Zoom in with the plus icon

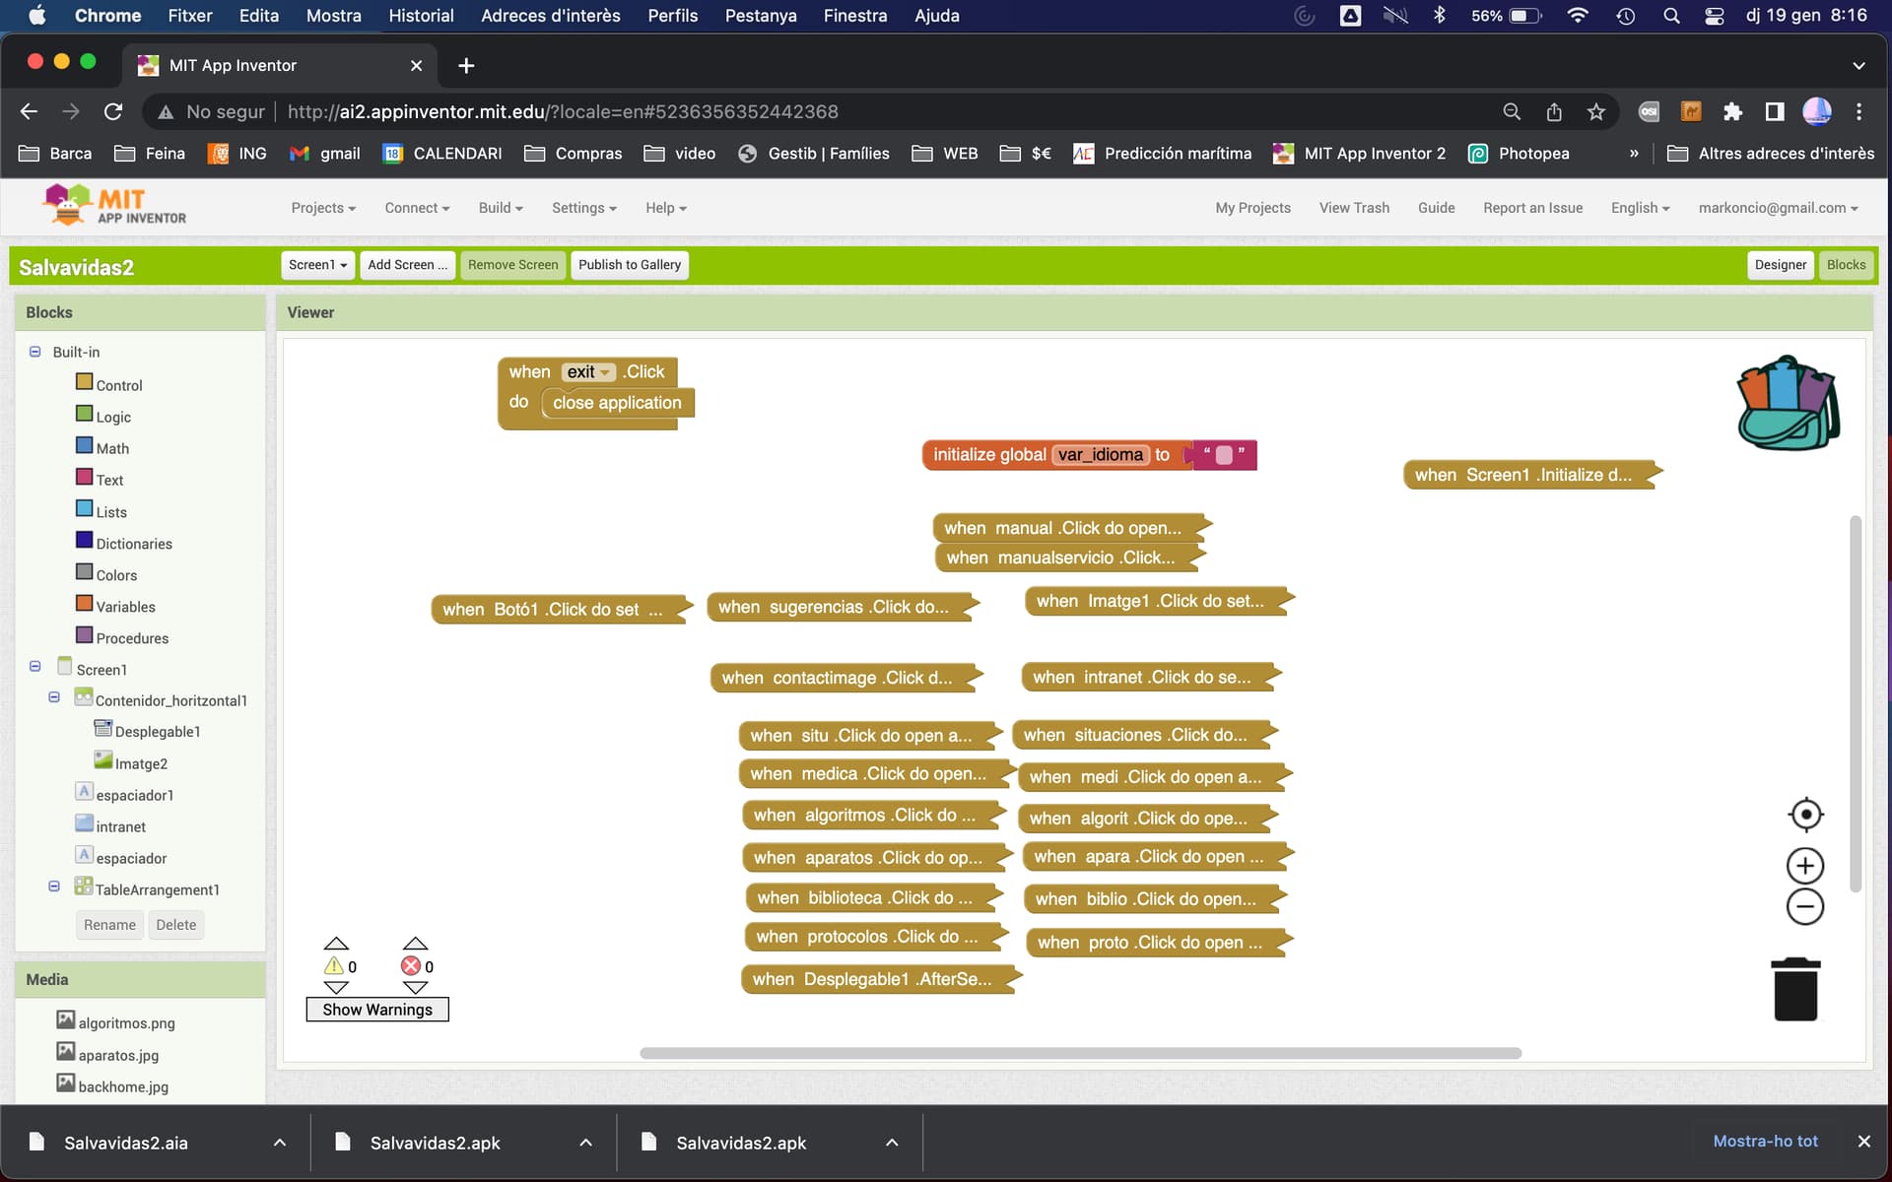pos(1805,866)
